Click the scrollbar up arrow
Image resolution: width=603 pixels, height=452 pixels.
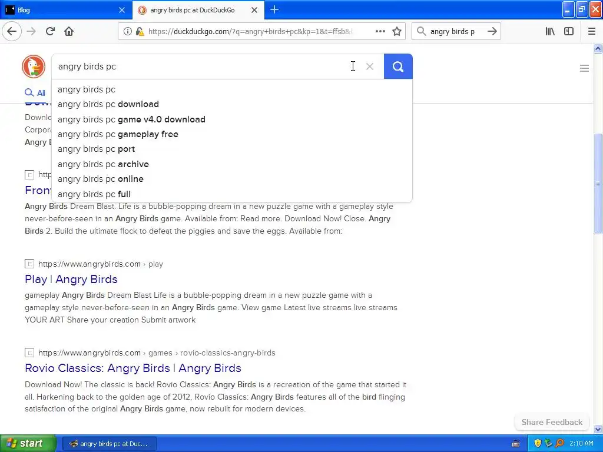(x=598, y=48)
